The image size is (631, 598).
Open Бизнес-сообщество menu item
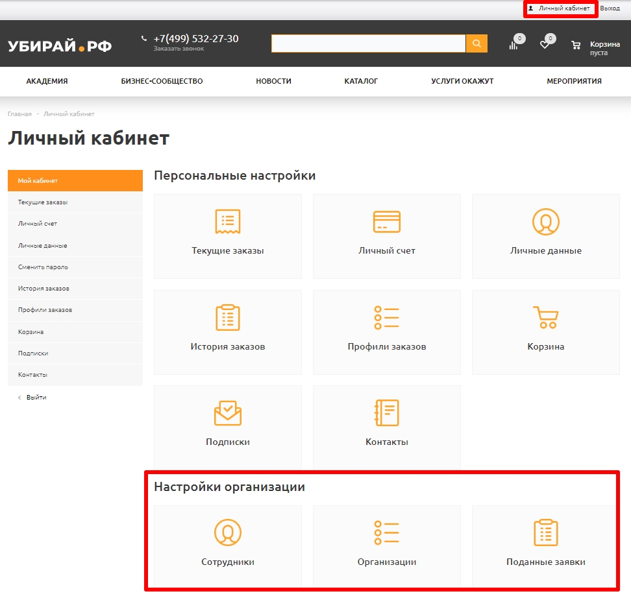[162, 81]
